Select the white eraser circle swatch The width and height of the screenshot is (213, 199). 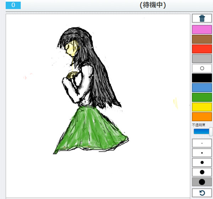click(202, 68)
